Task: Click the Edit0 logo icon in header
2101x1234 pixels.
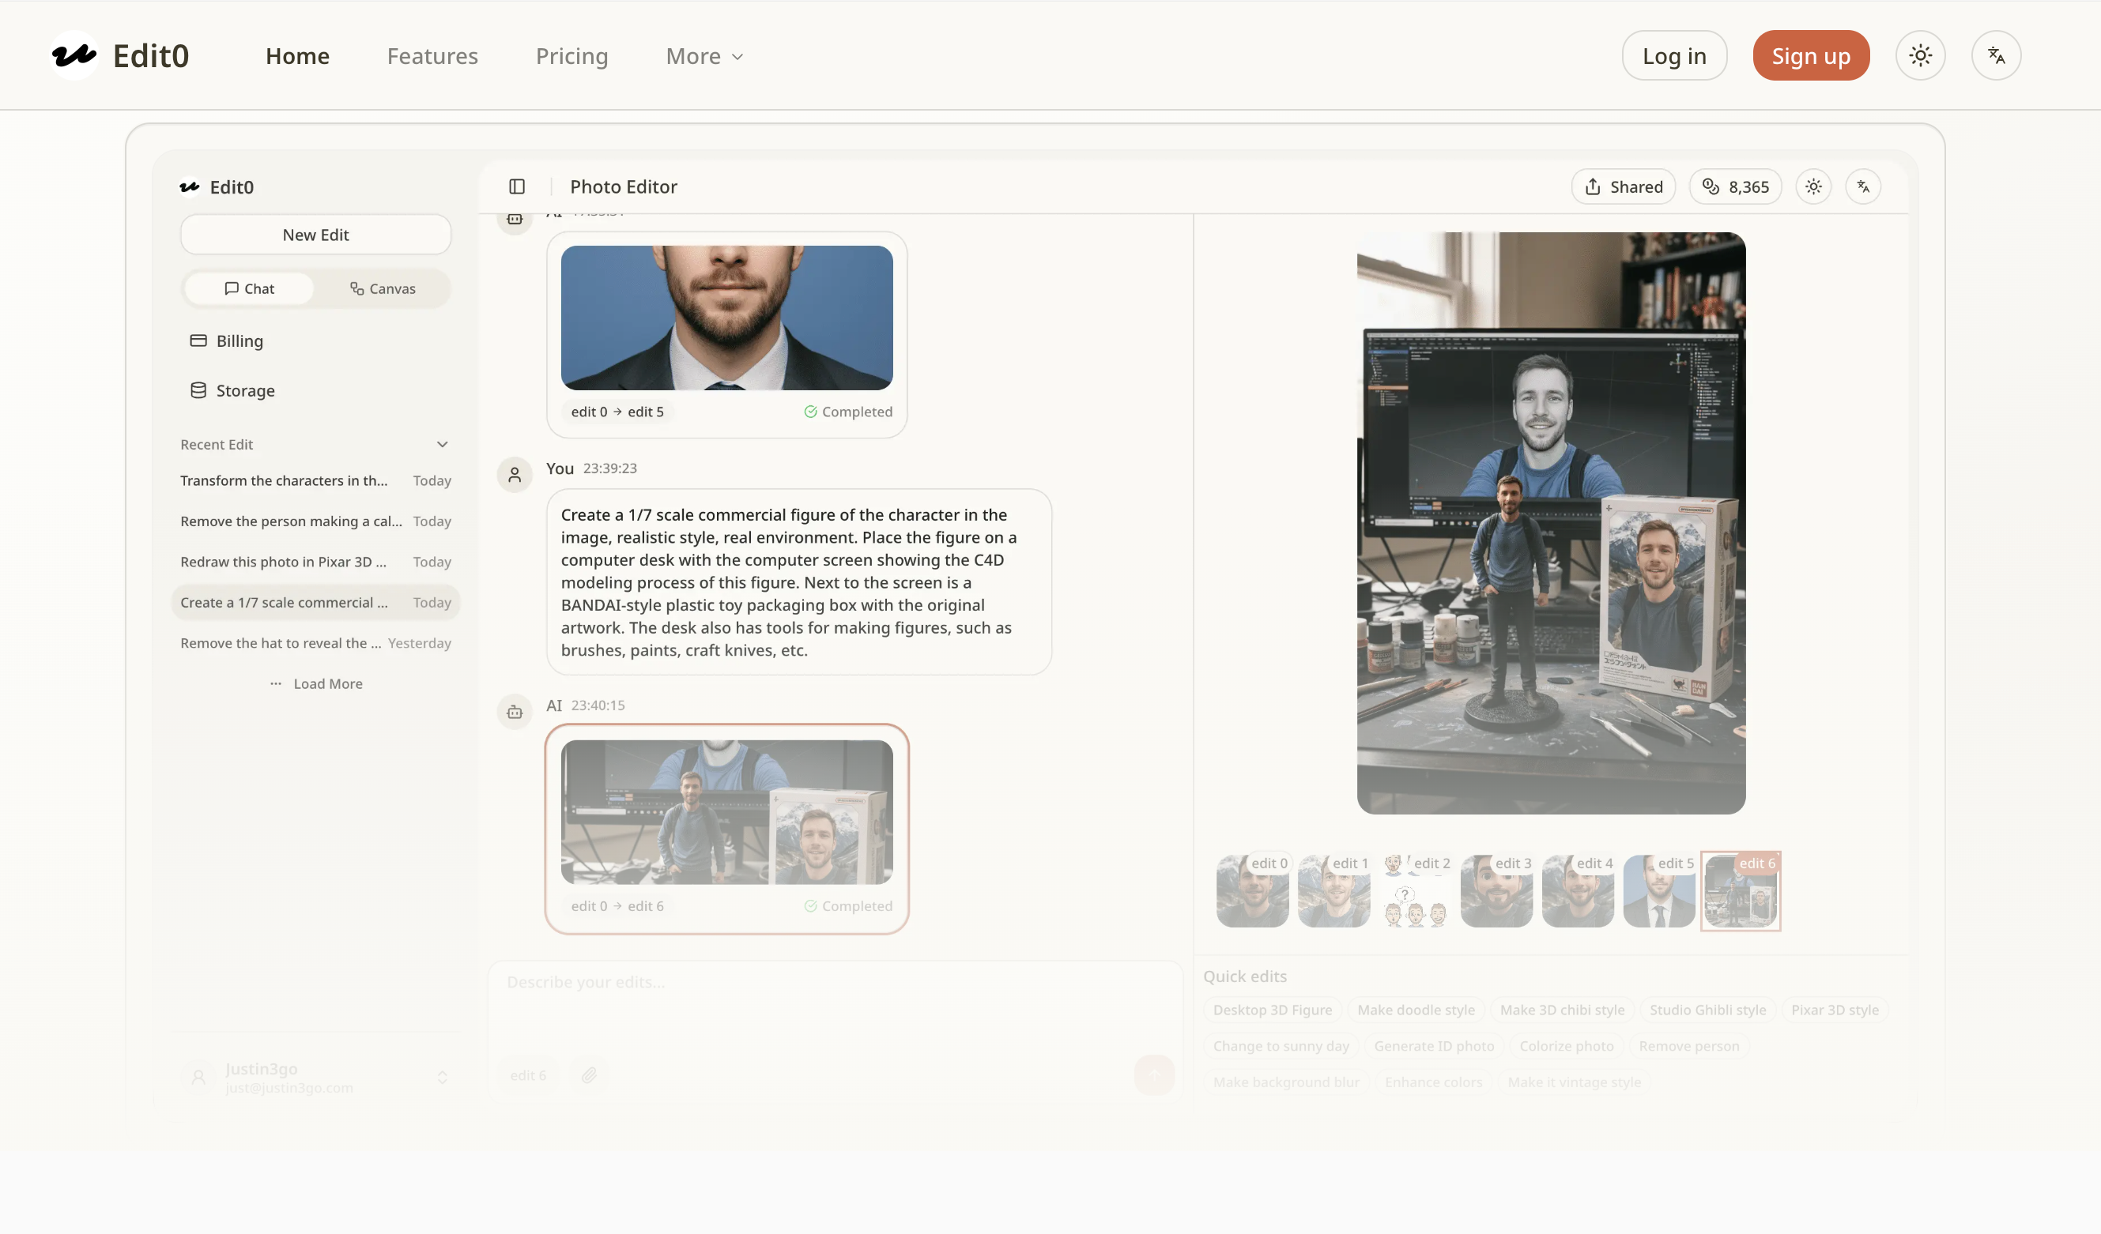Action: coord(74,56)
